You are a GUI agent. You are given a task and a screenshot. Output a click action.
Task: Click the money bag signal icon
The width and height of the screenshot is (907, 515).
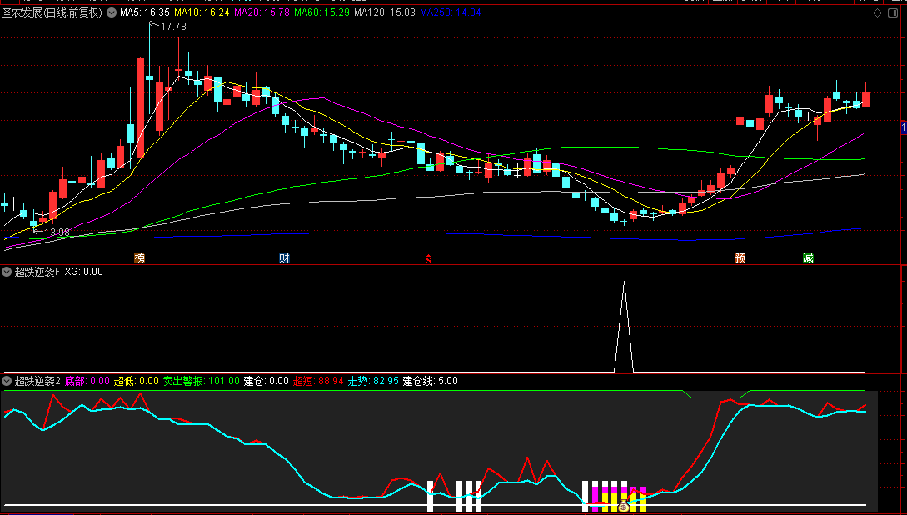624,504
